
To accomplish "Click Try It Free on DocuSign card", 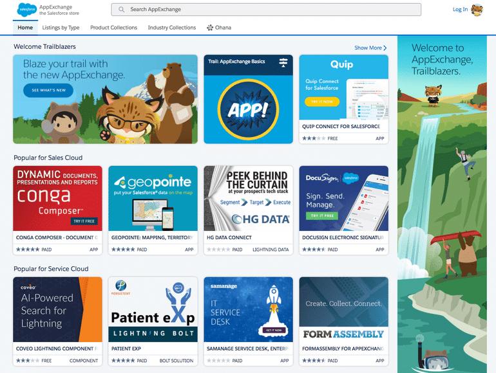I will point(322,215).
